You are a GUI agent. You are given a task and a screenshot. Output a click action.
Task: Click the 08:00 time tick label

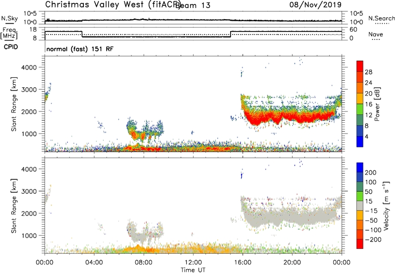[x=143, y=263]
